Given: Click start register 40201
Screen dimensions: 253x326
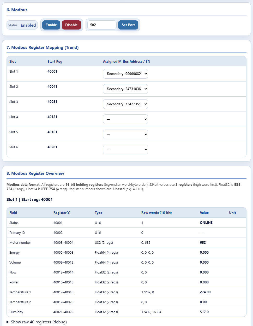Looking at the screenshot, I should 52,147.
